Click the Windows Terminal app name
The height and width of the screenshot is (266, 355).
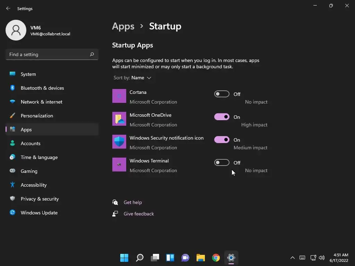[x=149, y=161]
